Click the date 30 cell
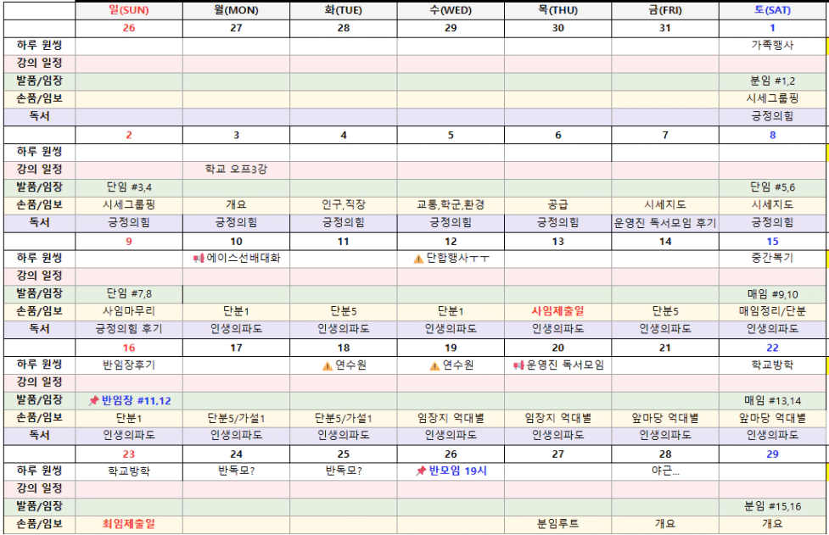 point(558,28)
